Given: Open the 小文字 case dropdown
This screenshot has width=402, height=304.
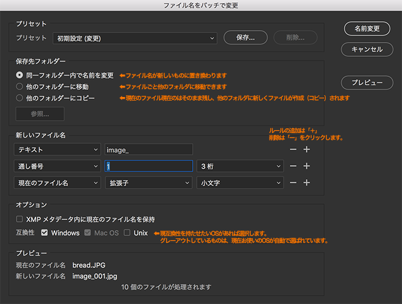Looking at the screenshot, I should [240, 183].
